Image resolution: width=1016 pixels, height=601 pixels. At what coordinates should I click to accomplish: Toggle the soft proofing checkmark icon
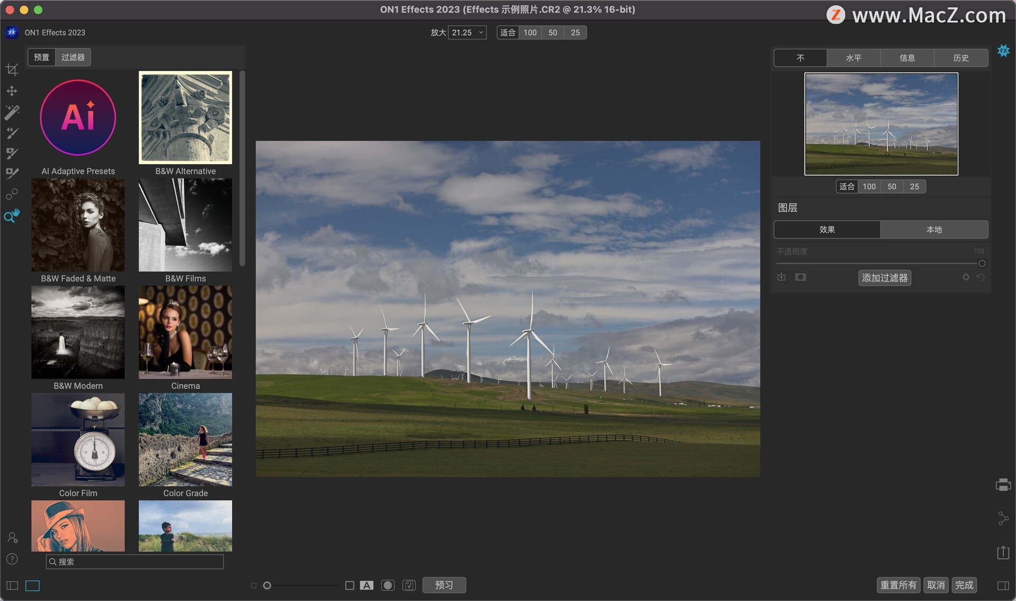[409, 585]
